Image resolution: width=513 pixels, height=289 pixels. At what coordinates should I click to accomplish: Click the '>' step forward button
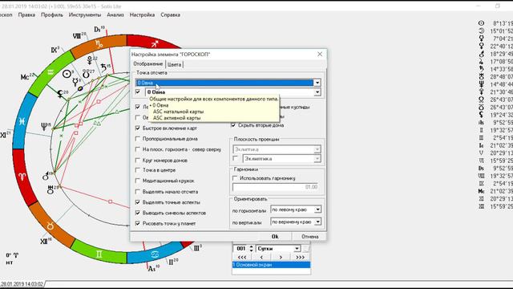(281, 257)
